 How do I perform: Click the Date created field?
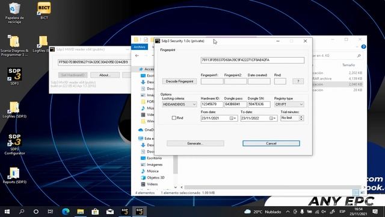(259, 81)
